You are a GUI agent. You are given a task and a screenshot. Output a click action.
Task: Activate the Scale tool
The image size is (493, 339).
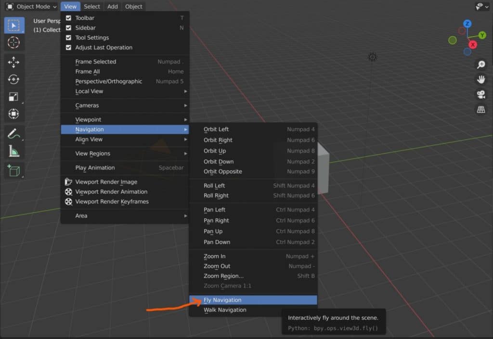coord(13,97)
